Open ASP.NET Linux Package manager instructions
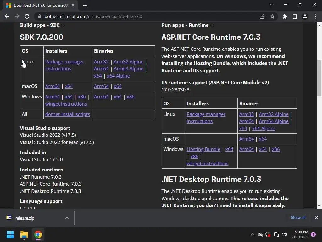 [206, 118]
